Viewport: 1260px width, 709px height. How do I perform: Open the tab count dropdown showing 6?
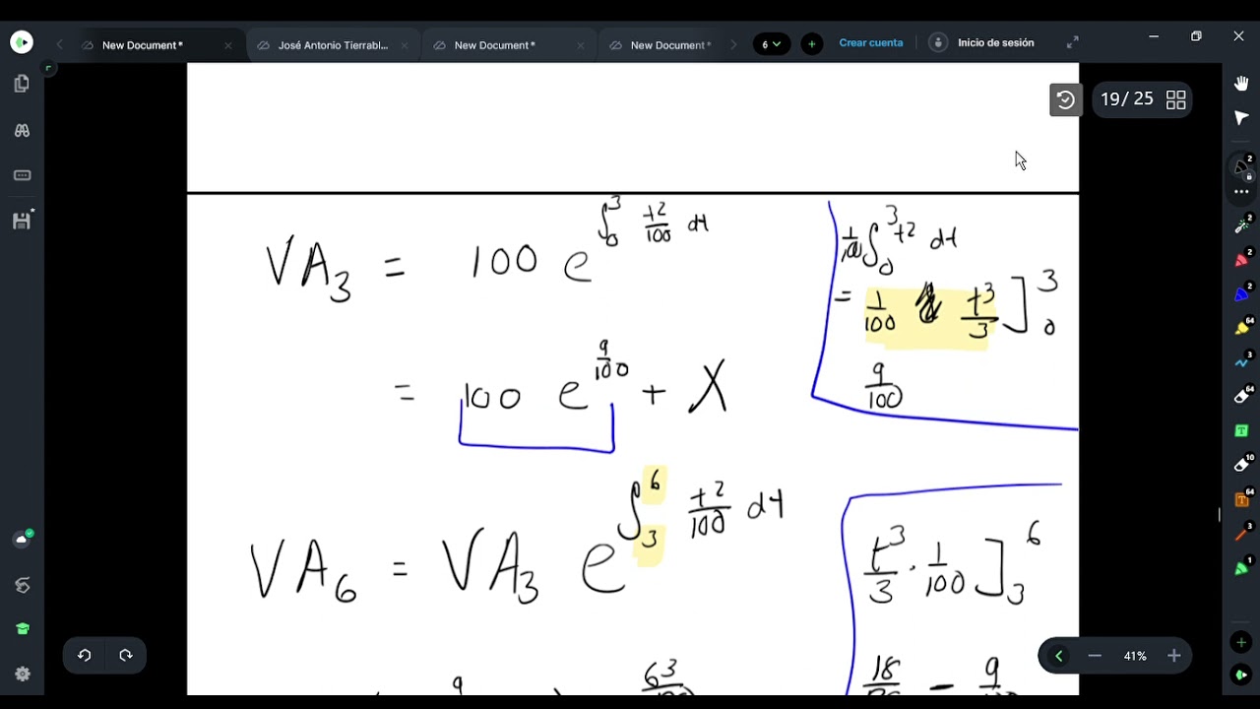click(x=772, y=44)
